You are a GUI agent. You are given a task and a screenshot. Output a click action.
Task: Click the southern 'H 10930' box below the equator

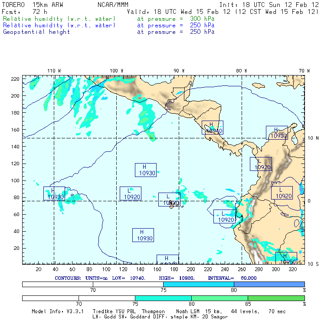pos(143,235)
